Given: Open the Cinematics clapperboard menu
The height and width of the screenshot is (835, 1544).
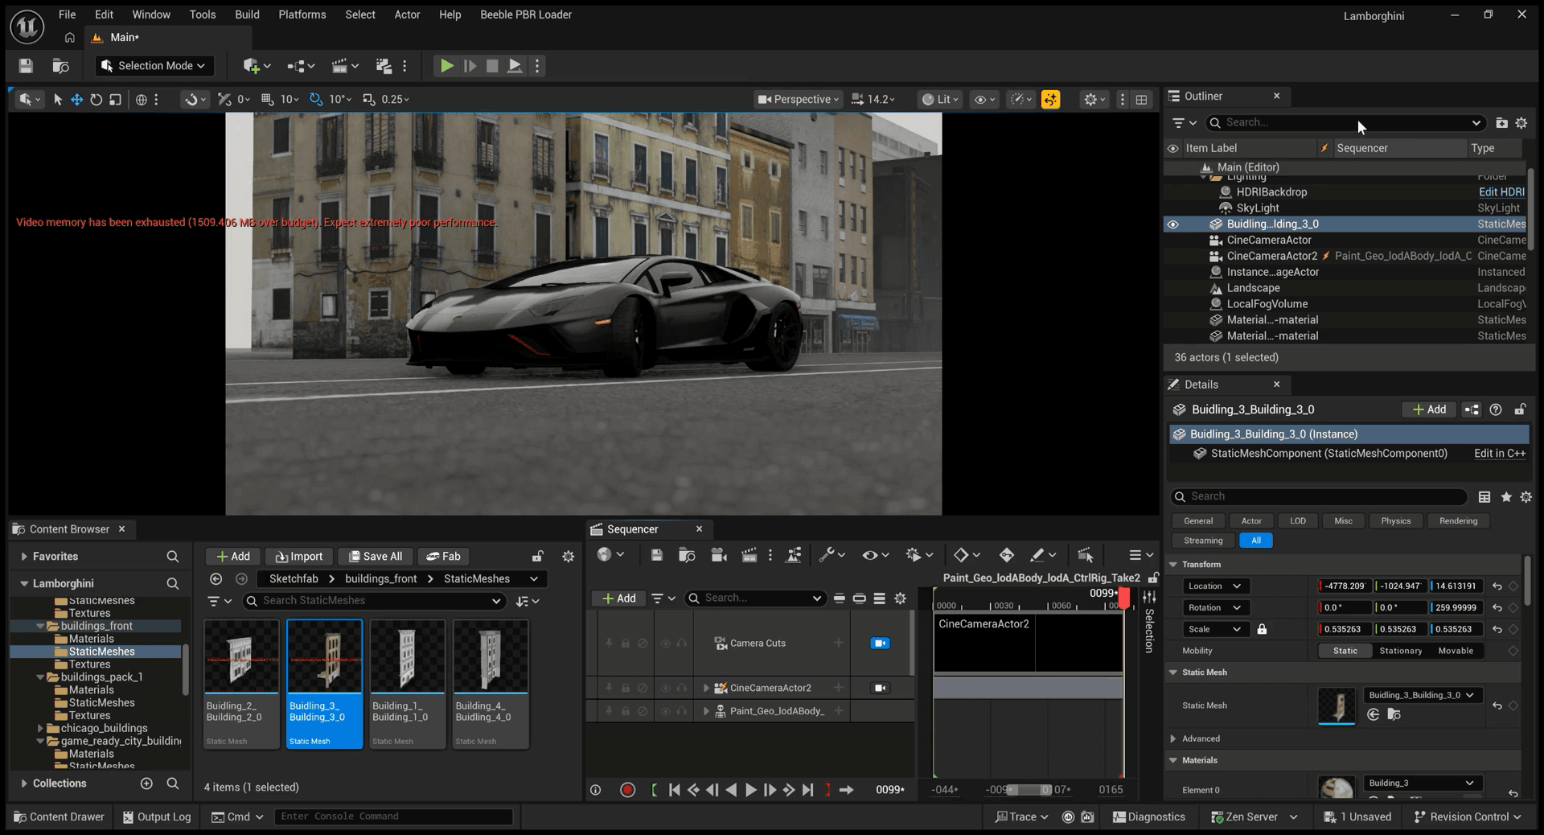Looking at the screenshot, I should pos(345,66).
